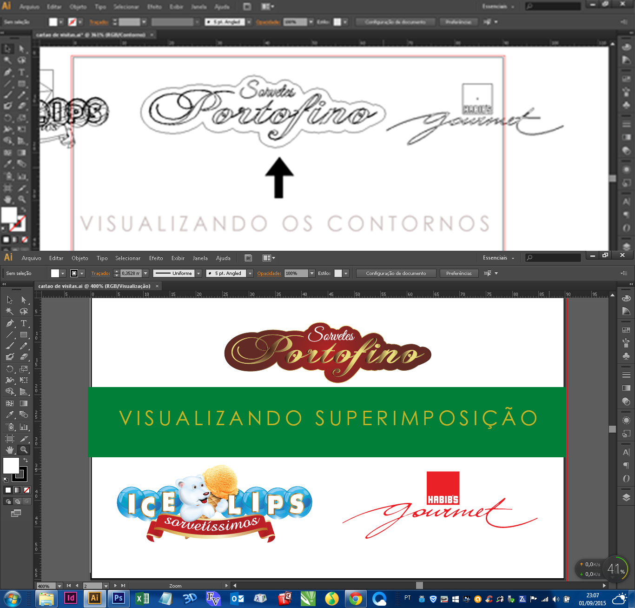Screen dimensions: 635x608
Task: Pick the Gradient tool in lower toolbar
Action: [24, 403]
